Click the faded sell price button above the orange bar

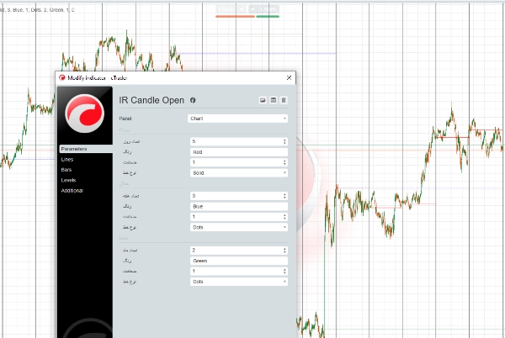(231, 9)
